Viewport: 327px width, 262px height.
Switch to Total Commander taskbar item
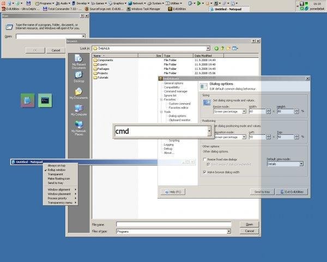[x=62, y=9]
